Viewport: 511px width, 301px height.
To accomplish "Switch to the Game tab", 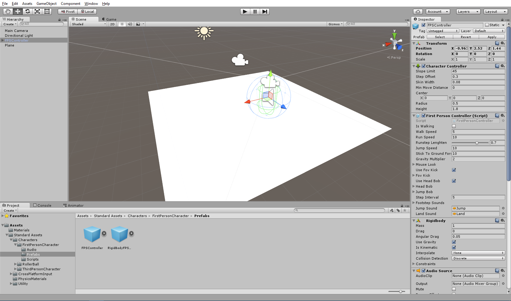I will coord(109,19).
